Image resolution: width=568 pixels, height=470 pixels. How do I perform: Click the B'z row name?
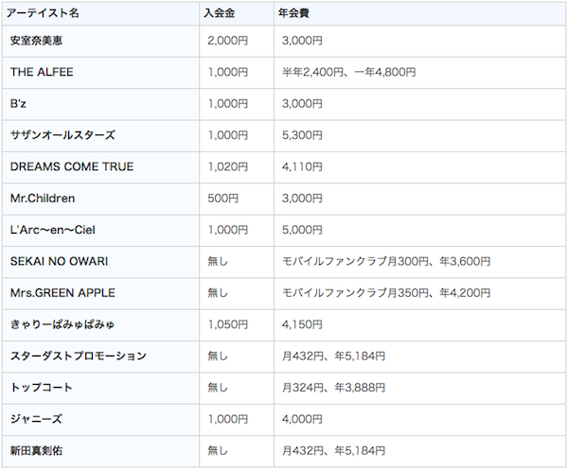18,104
